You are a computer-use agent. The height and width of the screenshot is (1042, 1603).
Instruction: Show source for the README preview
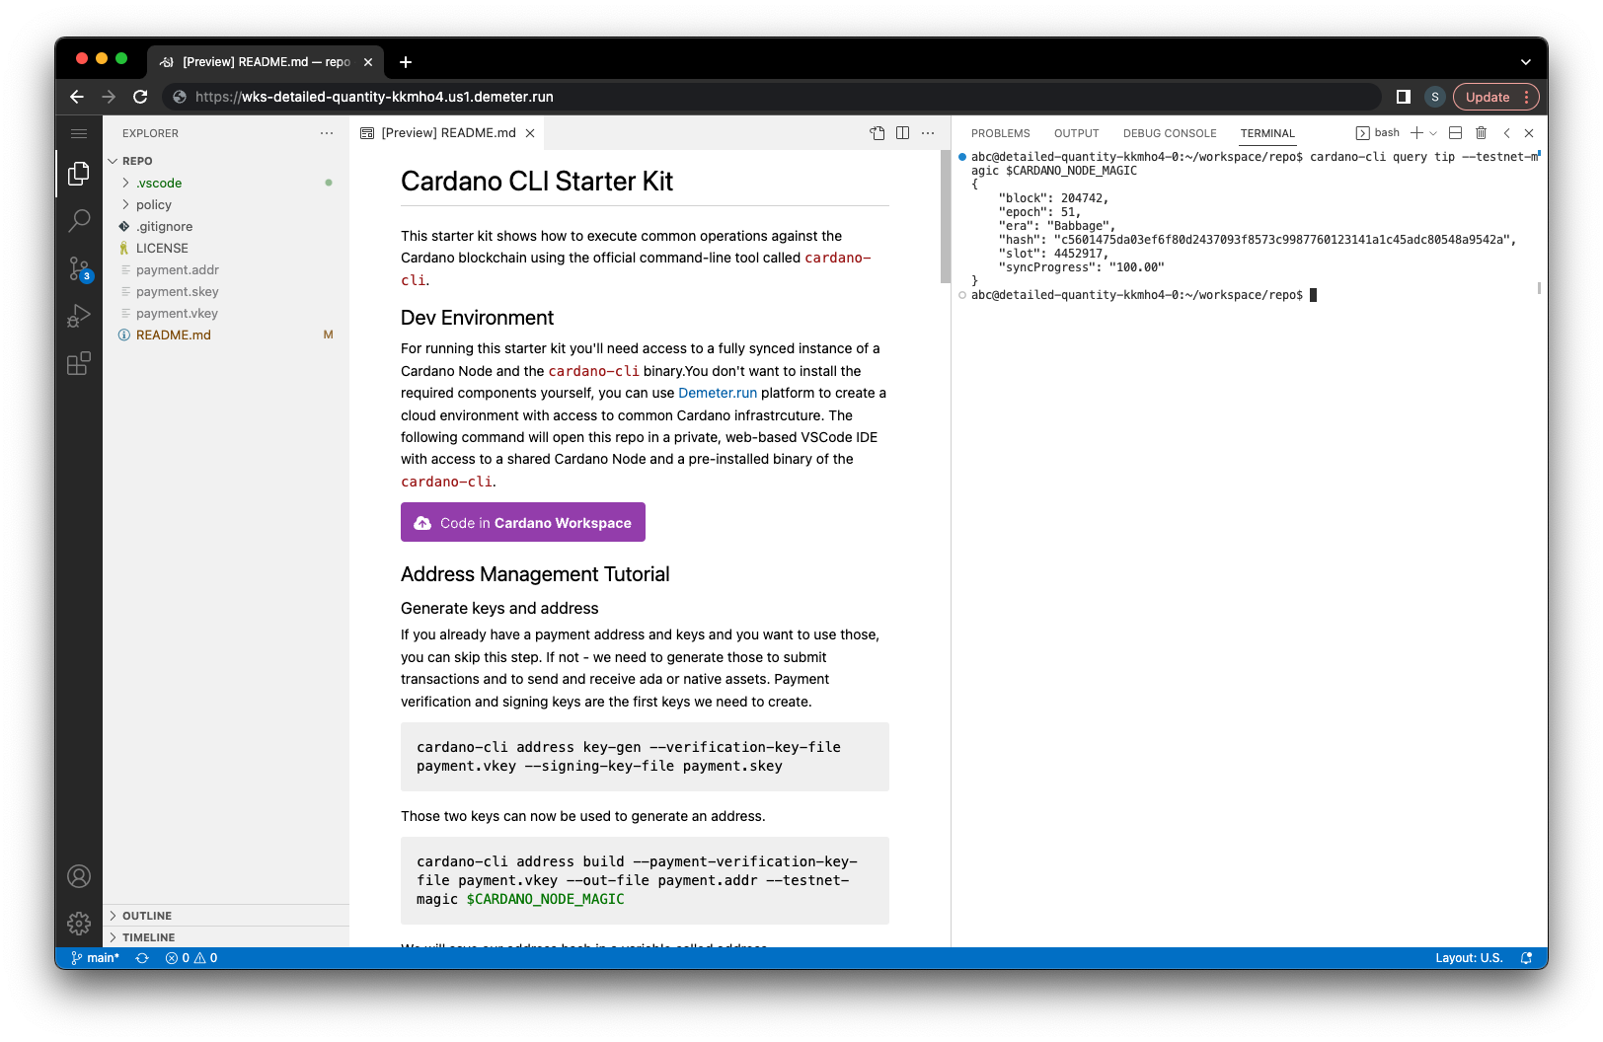[x=878, y=133]
